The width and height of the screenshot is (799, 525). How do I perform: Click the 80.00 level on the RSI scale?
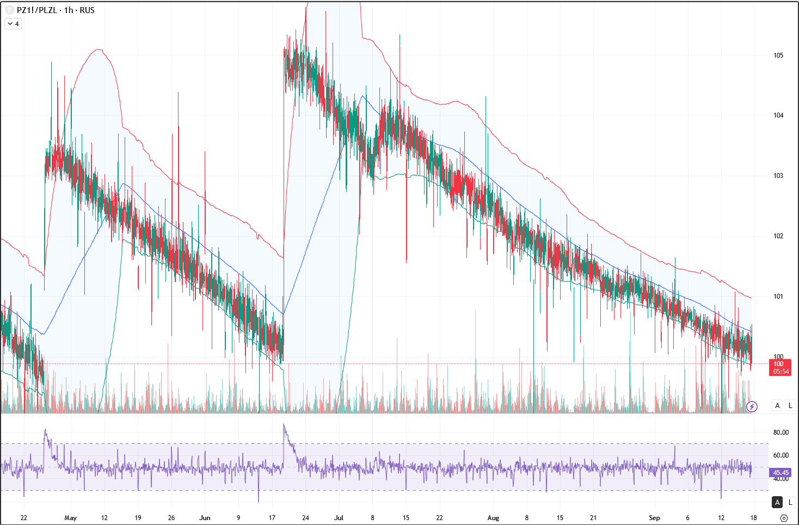coord(780,433)
